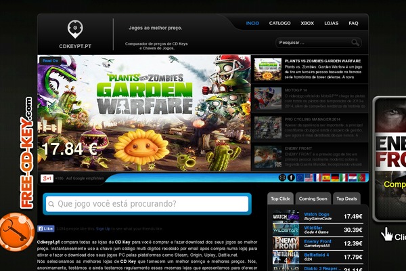This screenshot has height=271, width=406.
Task: Focus the 'Que jogo você está procurando?' field
Action: point(147,204)
